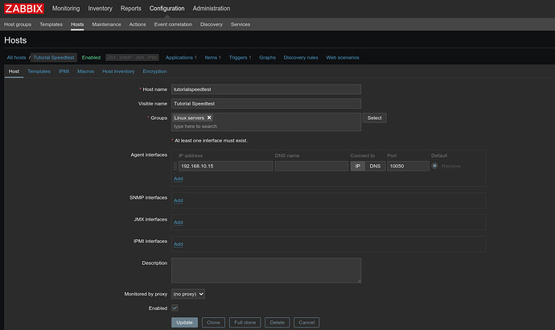The image size is (555, 330).
Task: Go to Hosts submenu item
Action: tap(77, 24)
